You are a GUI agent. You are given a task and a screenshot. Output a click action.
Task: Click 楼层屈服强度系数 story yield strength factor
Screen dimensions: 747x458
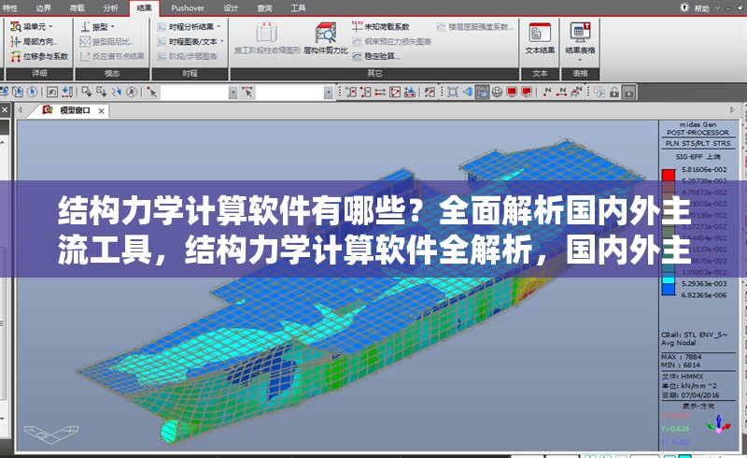[x=475, y=27]
